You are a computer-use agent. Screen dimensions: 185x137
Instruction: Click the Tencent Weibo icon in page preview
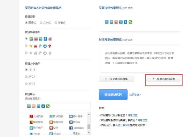(121, 22)
